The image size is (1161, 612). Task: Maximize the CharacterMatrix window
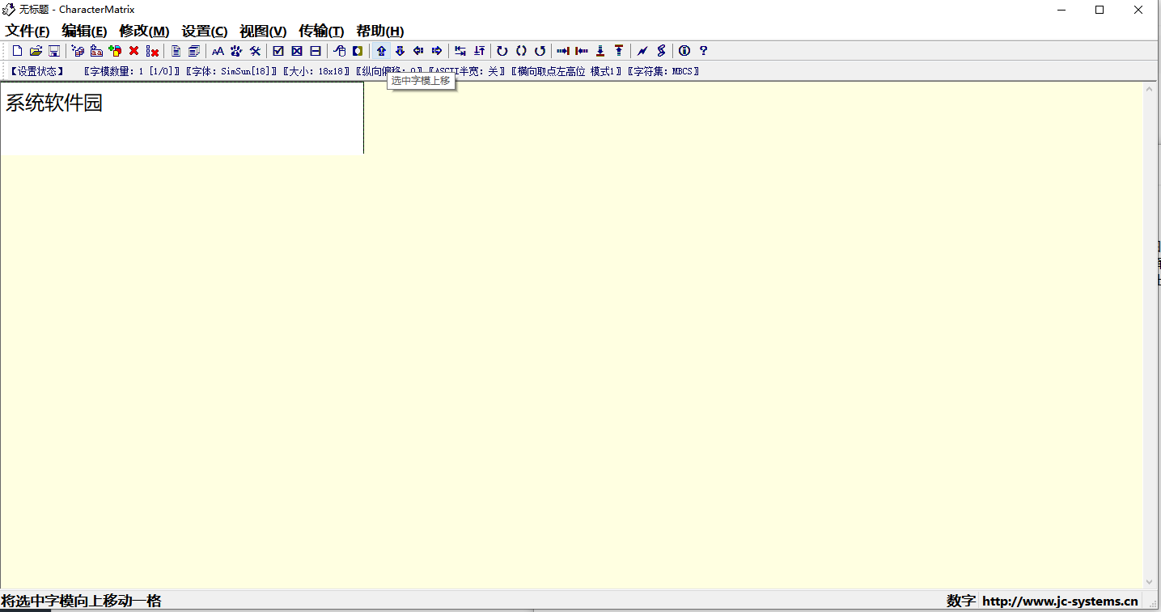[1100, 10]
